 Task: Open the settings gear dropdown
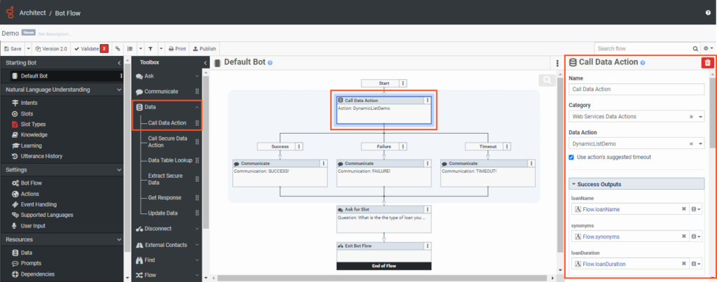(x=709, y=48)
